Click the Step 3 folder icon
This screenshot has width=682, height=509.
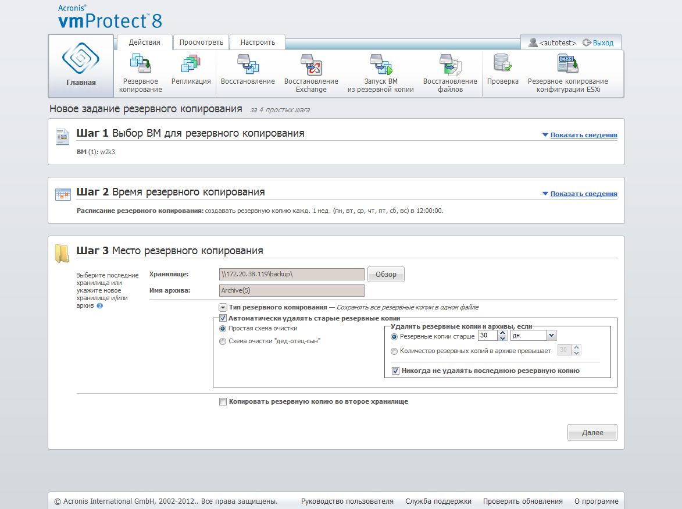point(62,253)
